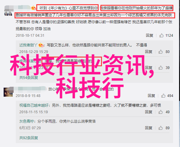
Task: Expand 共54条回复 replies
Action: (x=28, y=78)
